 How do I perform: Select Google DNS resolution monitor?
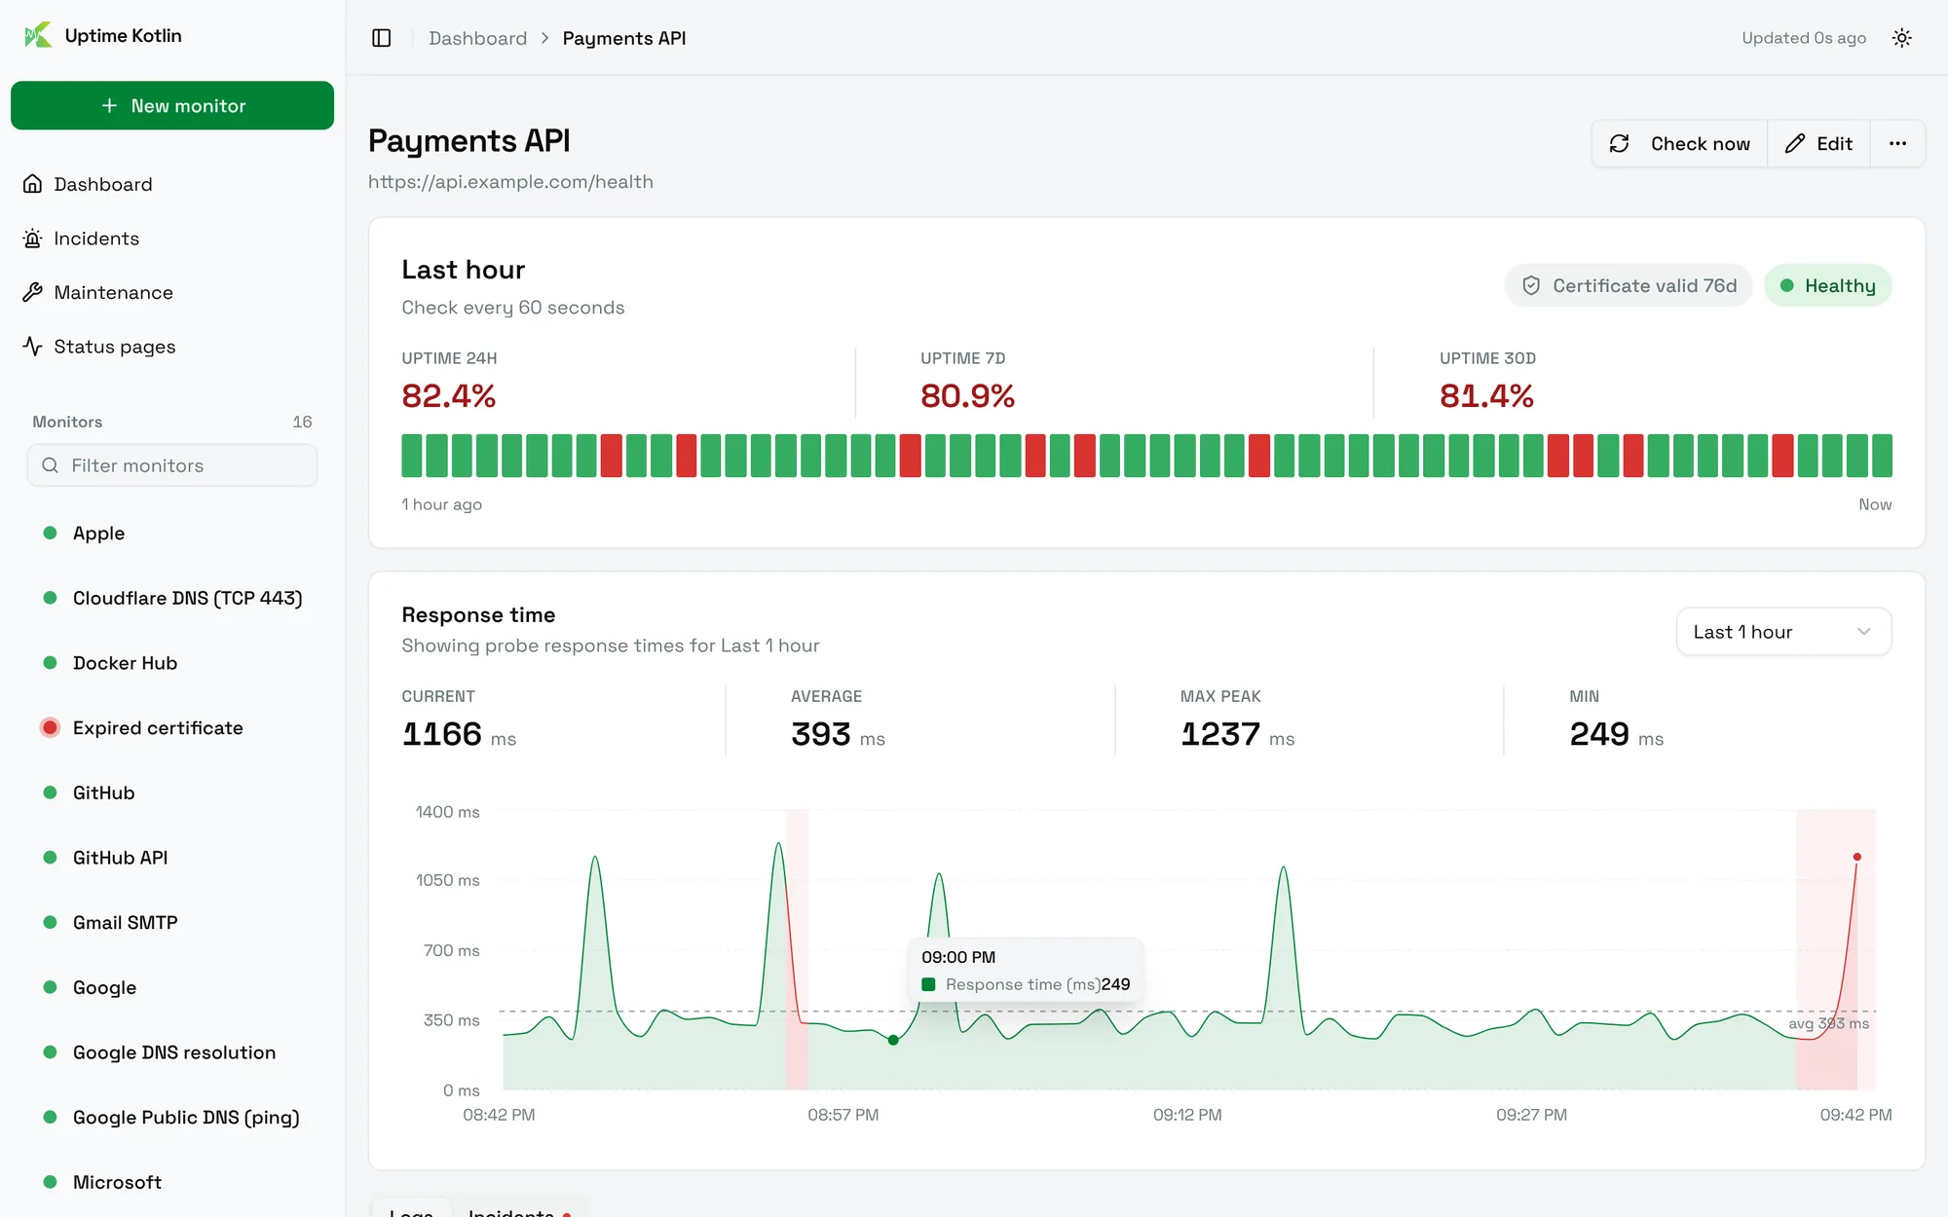click(172, 1052)
